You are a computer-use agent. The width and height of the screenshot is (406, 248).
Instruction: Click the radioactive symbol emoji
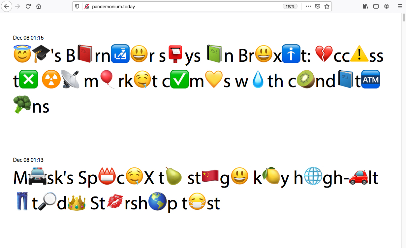[x=51, y=80]
